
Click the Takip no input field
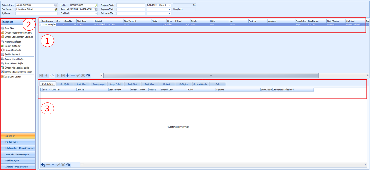(x=131, y=5)
